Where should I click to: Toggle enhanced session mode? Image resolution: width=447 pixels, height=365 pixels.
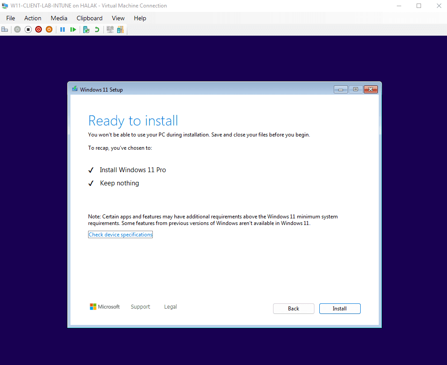click(x=109, y=29)
